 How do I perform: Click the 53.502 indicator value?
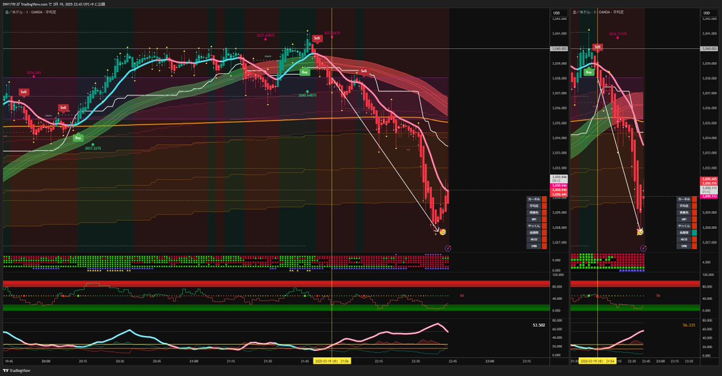point(539,325)
